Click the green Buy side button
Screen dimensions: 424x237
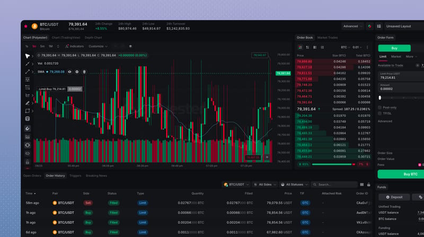tap(394, 48)
